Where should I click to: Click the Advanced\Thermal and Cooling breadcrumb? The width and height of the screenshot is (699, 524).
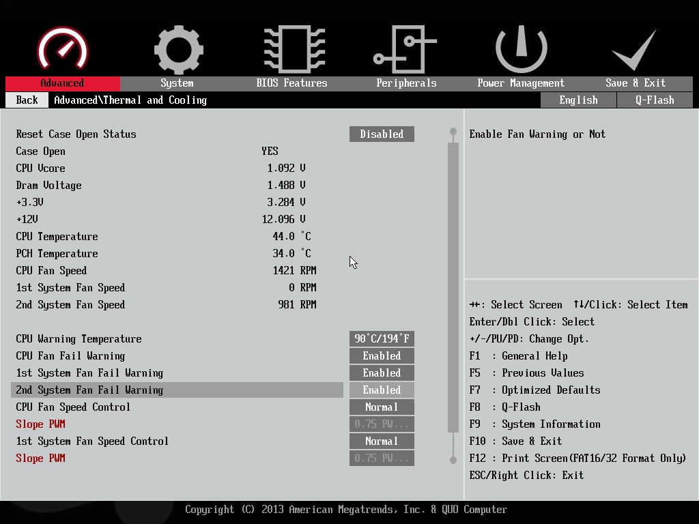[x=130, y=100]
